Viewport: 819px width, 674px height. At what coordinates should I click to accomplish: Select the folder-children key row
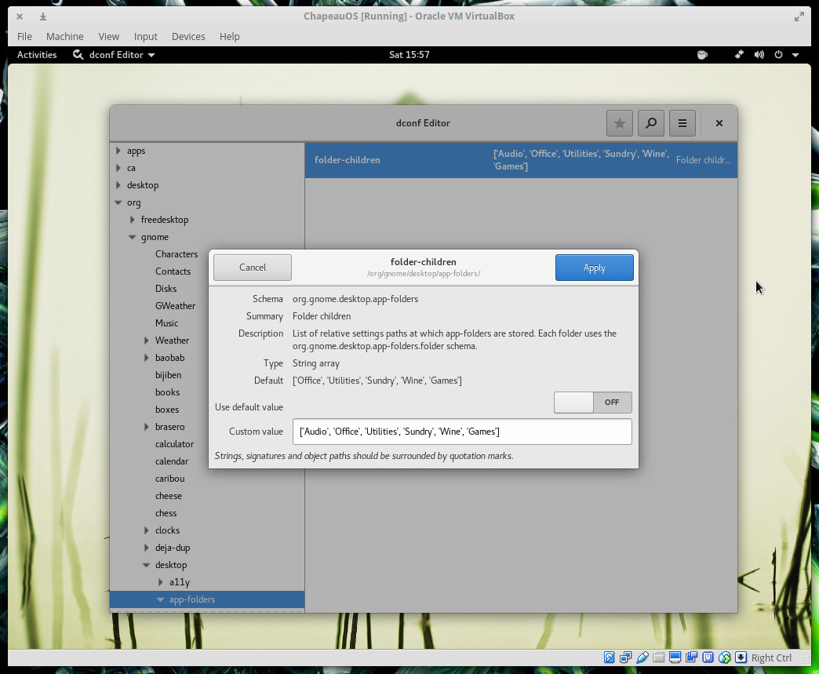[x=521, y=160]
